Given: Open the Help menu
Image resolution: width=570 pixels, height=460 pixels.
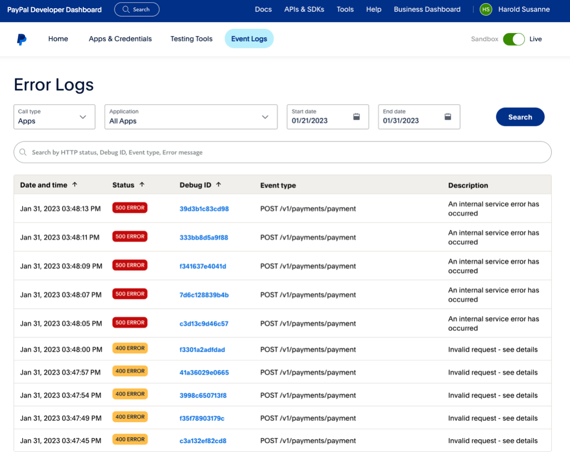Looking at the screenshot, I should click(374, 9).
